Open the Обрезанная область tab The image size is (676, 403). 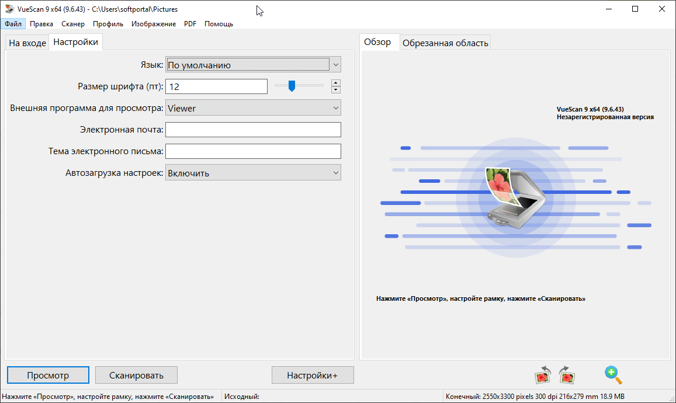(445, 43)
